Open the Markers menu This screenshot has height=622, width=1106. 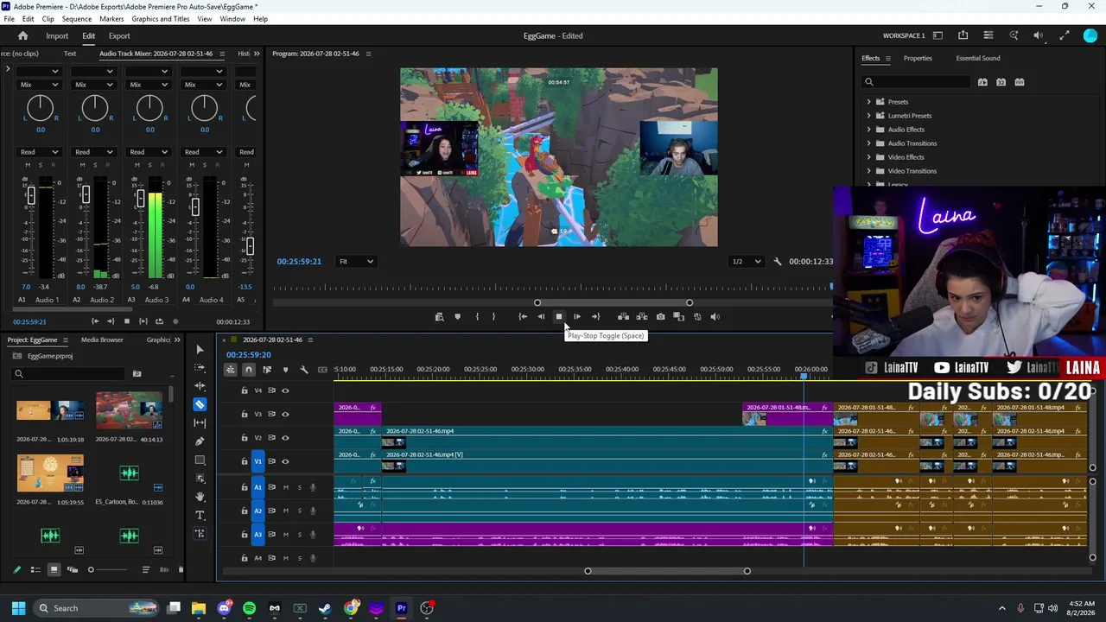(x=111, y=19)
